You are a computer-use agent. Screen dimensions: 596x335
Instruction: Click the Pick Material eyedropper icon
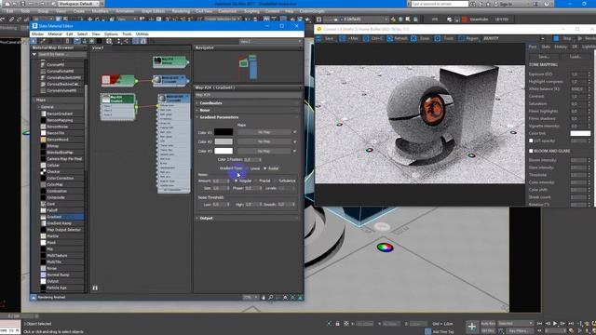click(43, 41)
